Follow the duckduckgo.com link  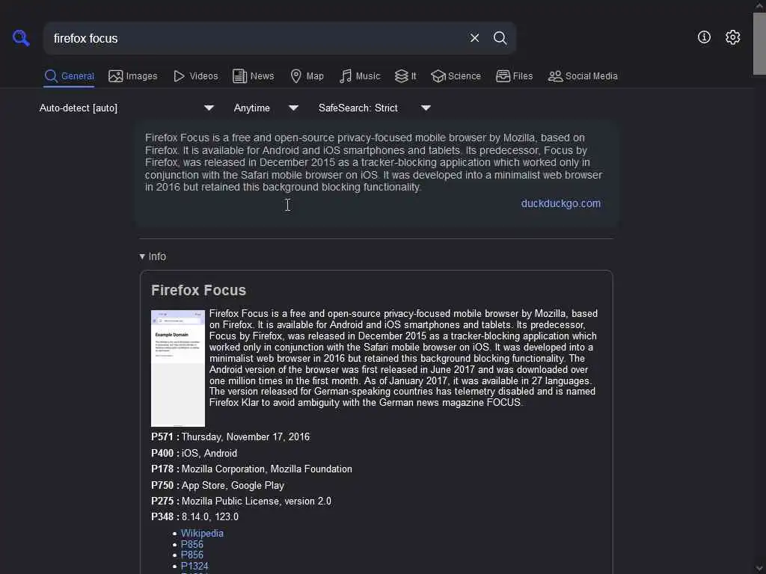pos(561,203)
